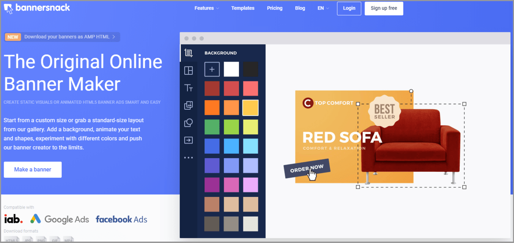
Task: Pick the lime green background swatch
Action: [x=231, y=127]
